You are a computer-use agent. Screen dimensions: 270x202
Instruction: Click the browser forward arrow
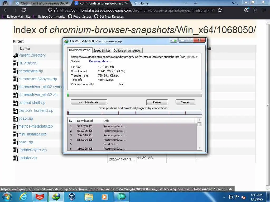[15, 10]
